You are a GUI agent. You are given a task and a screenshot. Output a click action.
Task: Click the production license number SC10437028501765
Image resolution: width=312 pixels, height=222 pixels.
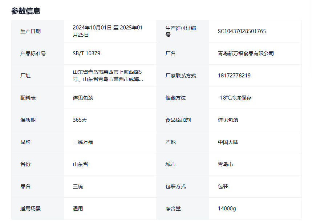242,31
